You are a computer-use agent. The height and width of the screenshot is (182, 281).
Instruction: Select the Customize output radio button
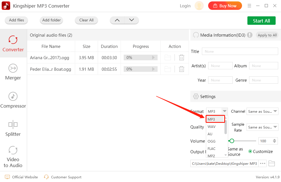[x=250, y=151]
